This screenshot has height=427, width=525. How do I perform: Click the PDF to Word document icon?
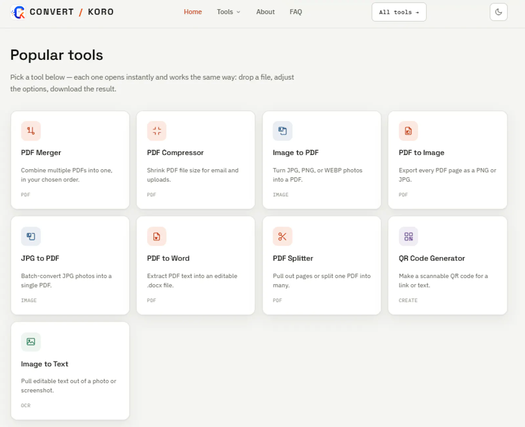click(157, 236)
